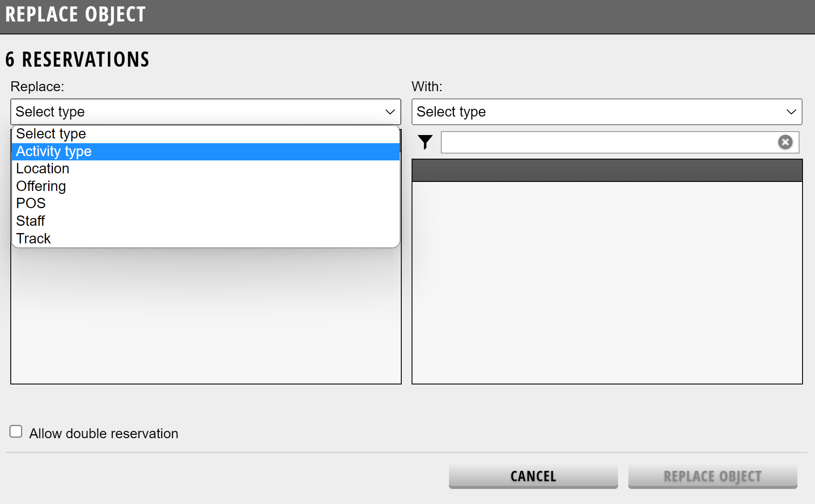The image size is (815, 504).
Task: Click the dark header bar of the With list
Action: 607,170
